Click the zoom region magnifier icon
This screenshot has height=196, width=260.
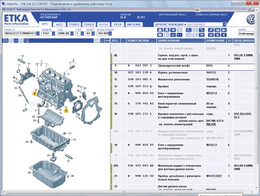(16, 40)
